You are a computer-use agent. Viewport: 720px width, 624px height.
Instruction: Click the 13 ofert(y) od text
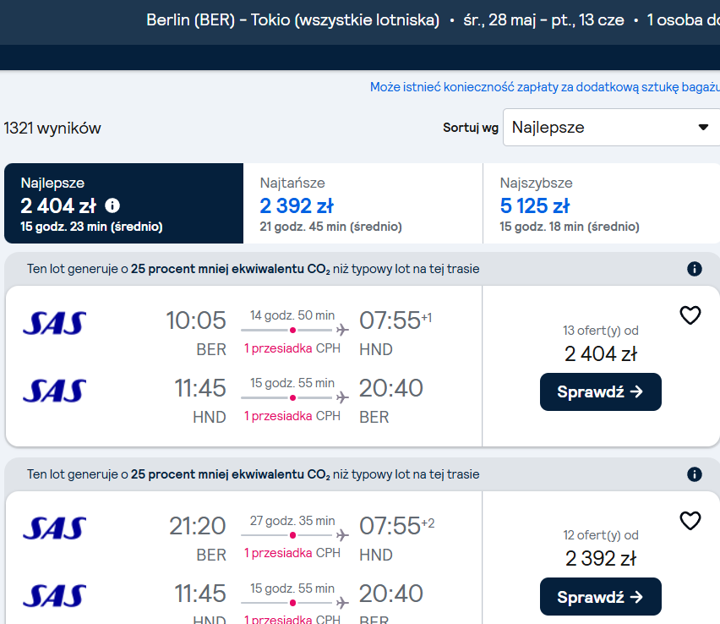tap(601, 331)
